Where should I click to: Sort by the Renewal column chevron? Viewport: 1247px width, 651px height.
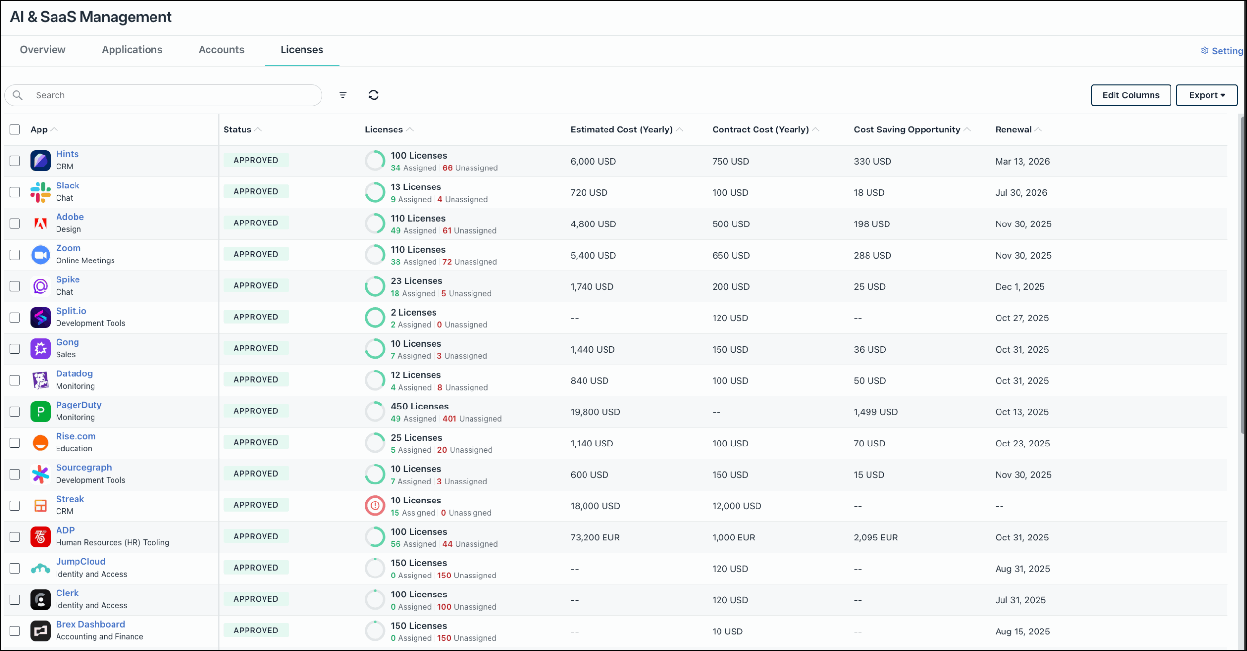(x=1038, y=129)
